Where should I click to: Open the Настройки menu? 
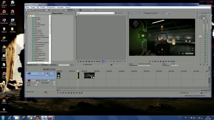point(60,7)
